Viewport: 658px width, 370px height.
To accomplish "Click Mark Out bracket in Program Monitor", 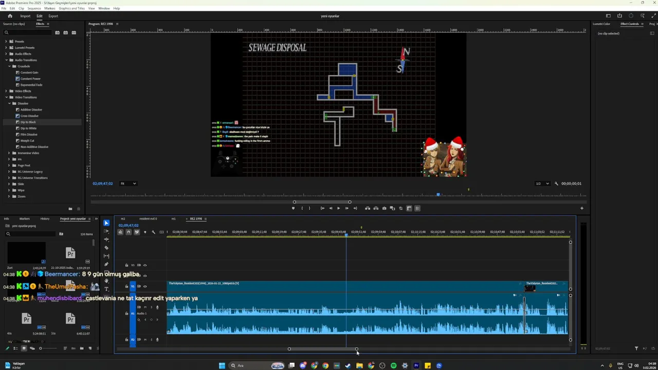I will click(x=309, y=208).
